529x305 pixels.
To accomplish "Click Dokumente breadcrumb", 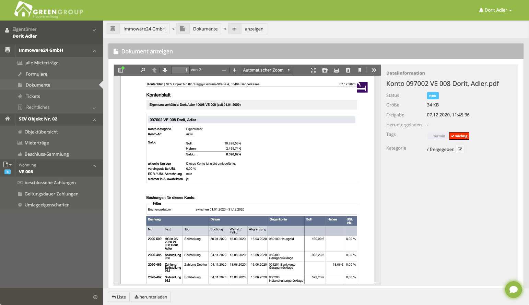I will (x=205, y=29).
